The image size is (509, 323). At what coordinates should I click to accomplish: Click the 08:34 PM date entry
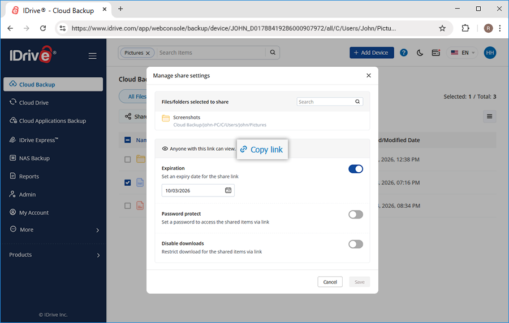point(399,206)
